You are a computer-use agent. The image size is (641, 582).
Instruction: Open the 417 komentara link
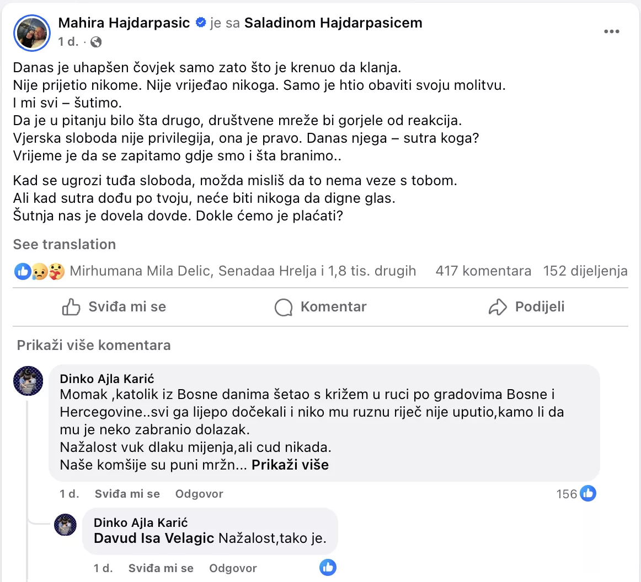pyautogui.click(x=483, y=271)
